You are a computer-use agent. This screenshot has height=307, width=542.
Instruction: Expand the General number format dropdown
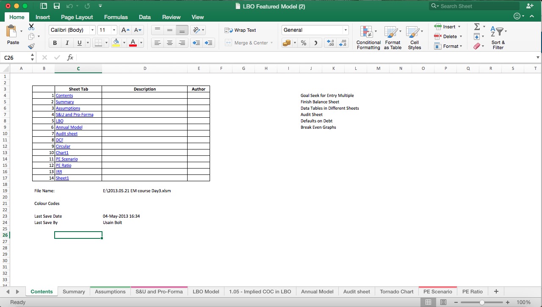[x=345, y=30]
